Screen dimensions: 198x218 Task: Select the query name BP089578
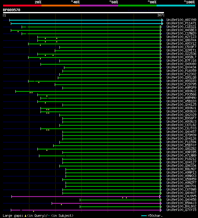tap(11, 10)
